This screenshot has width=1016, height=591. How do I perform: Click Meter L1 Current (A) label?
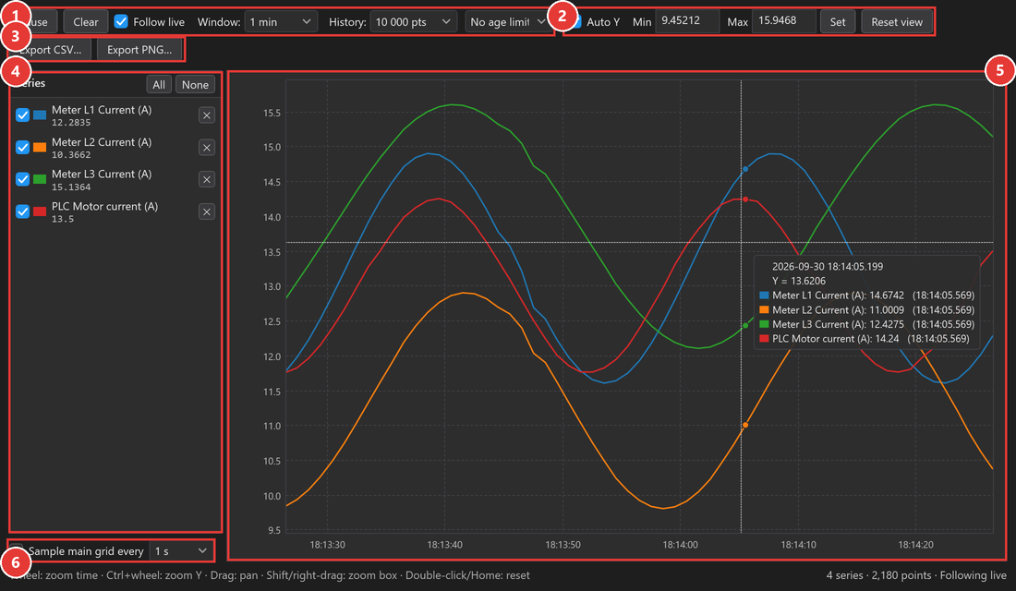click(x=102, y=110)
